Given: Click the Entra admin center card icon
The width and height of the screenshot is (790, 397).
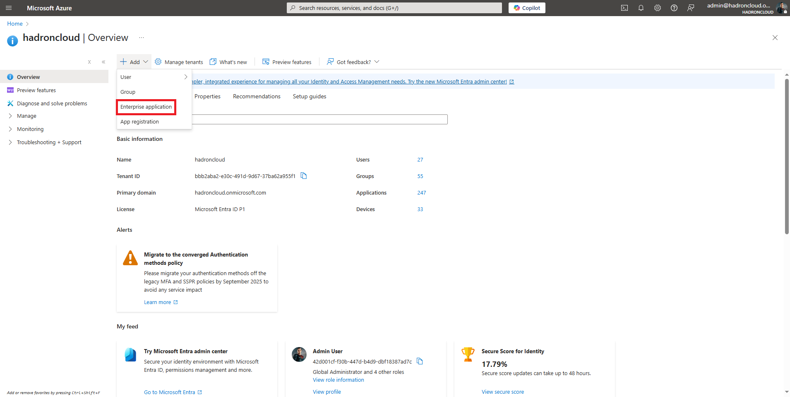Looking at the screenshot, I should (x=130, y=354).
